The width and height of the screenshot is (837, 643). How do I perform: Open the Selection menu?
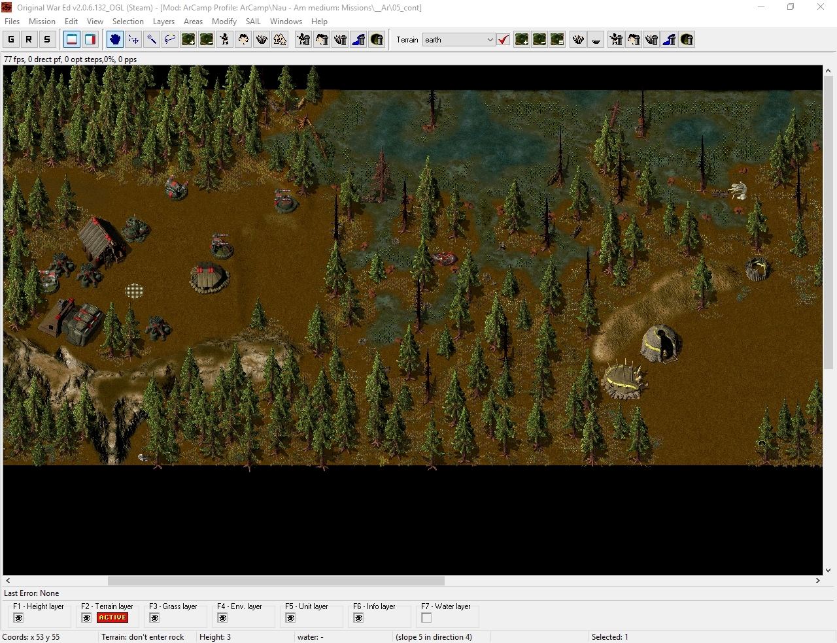128,22
